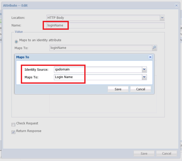Uncheck the Return Response checkbox
The height and width of the screenshot is (161, 182).
click(x=13, y=132)
